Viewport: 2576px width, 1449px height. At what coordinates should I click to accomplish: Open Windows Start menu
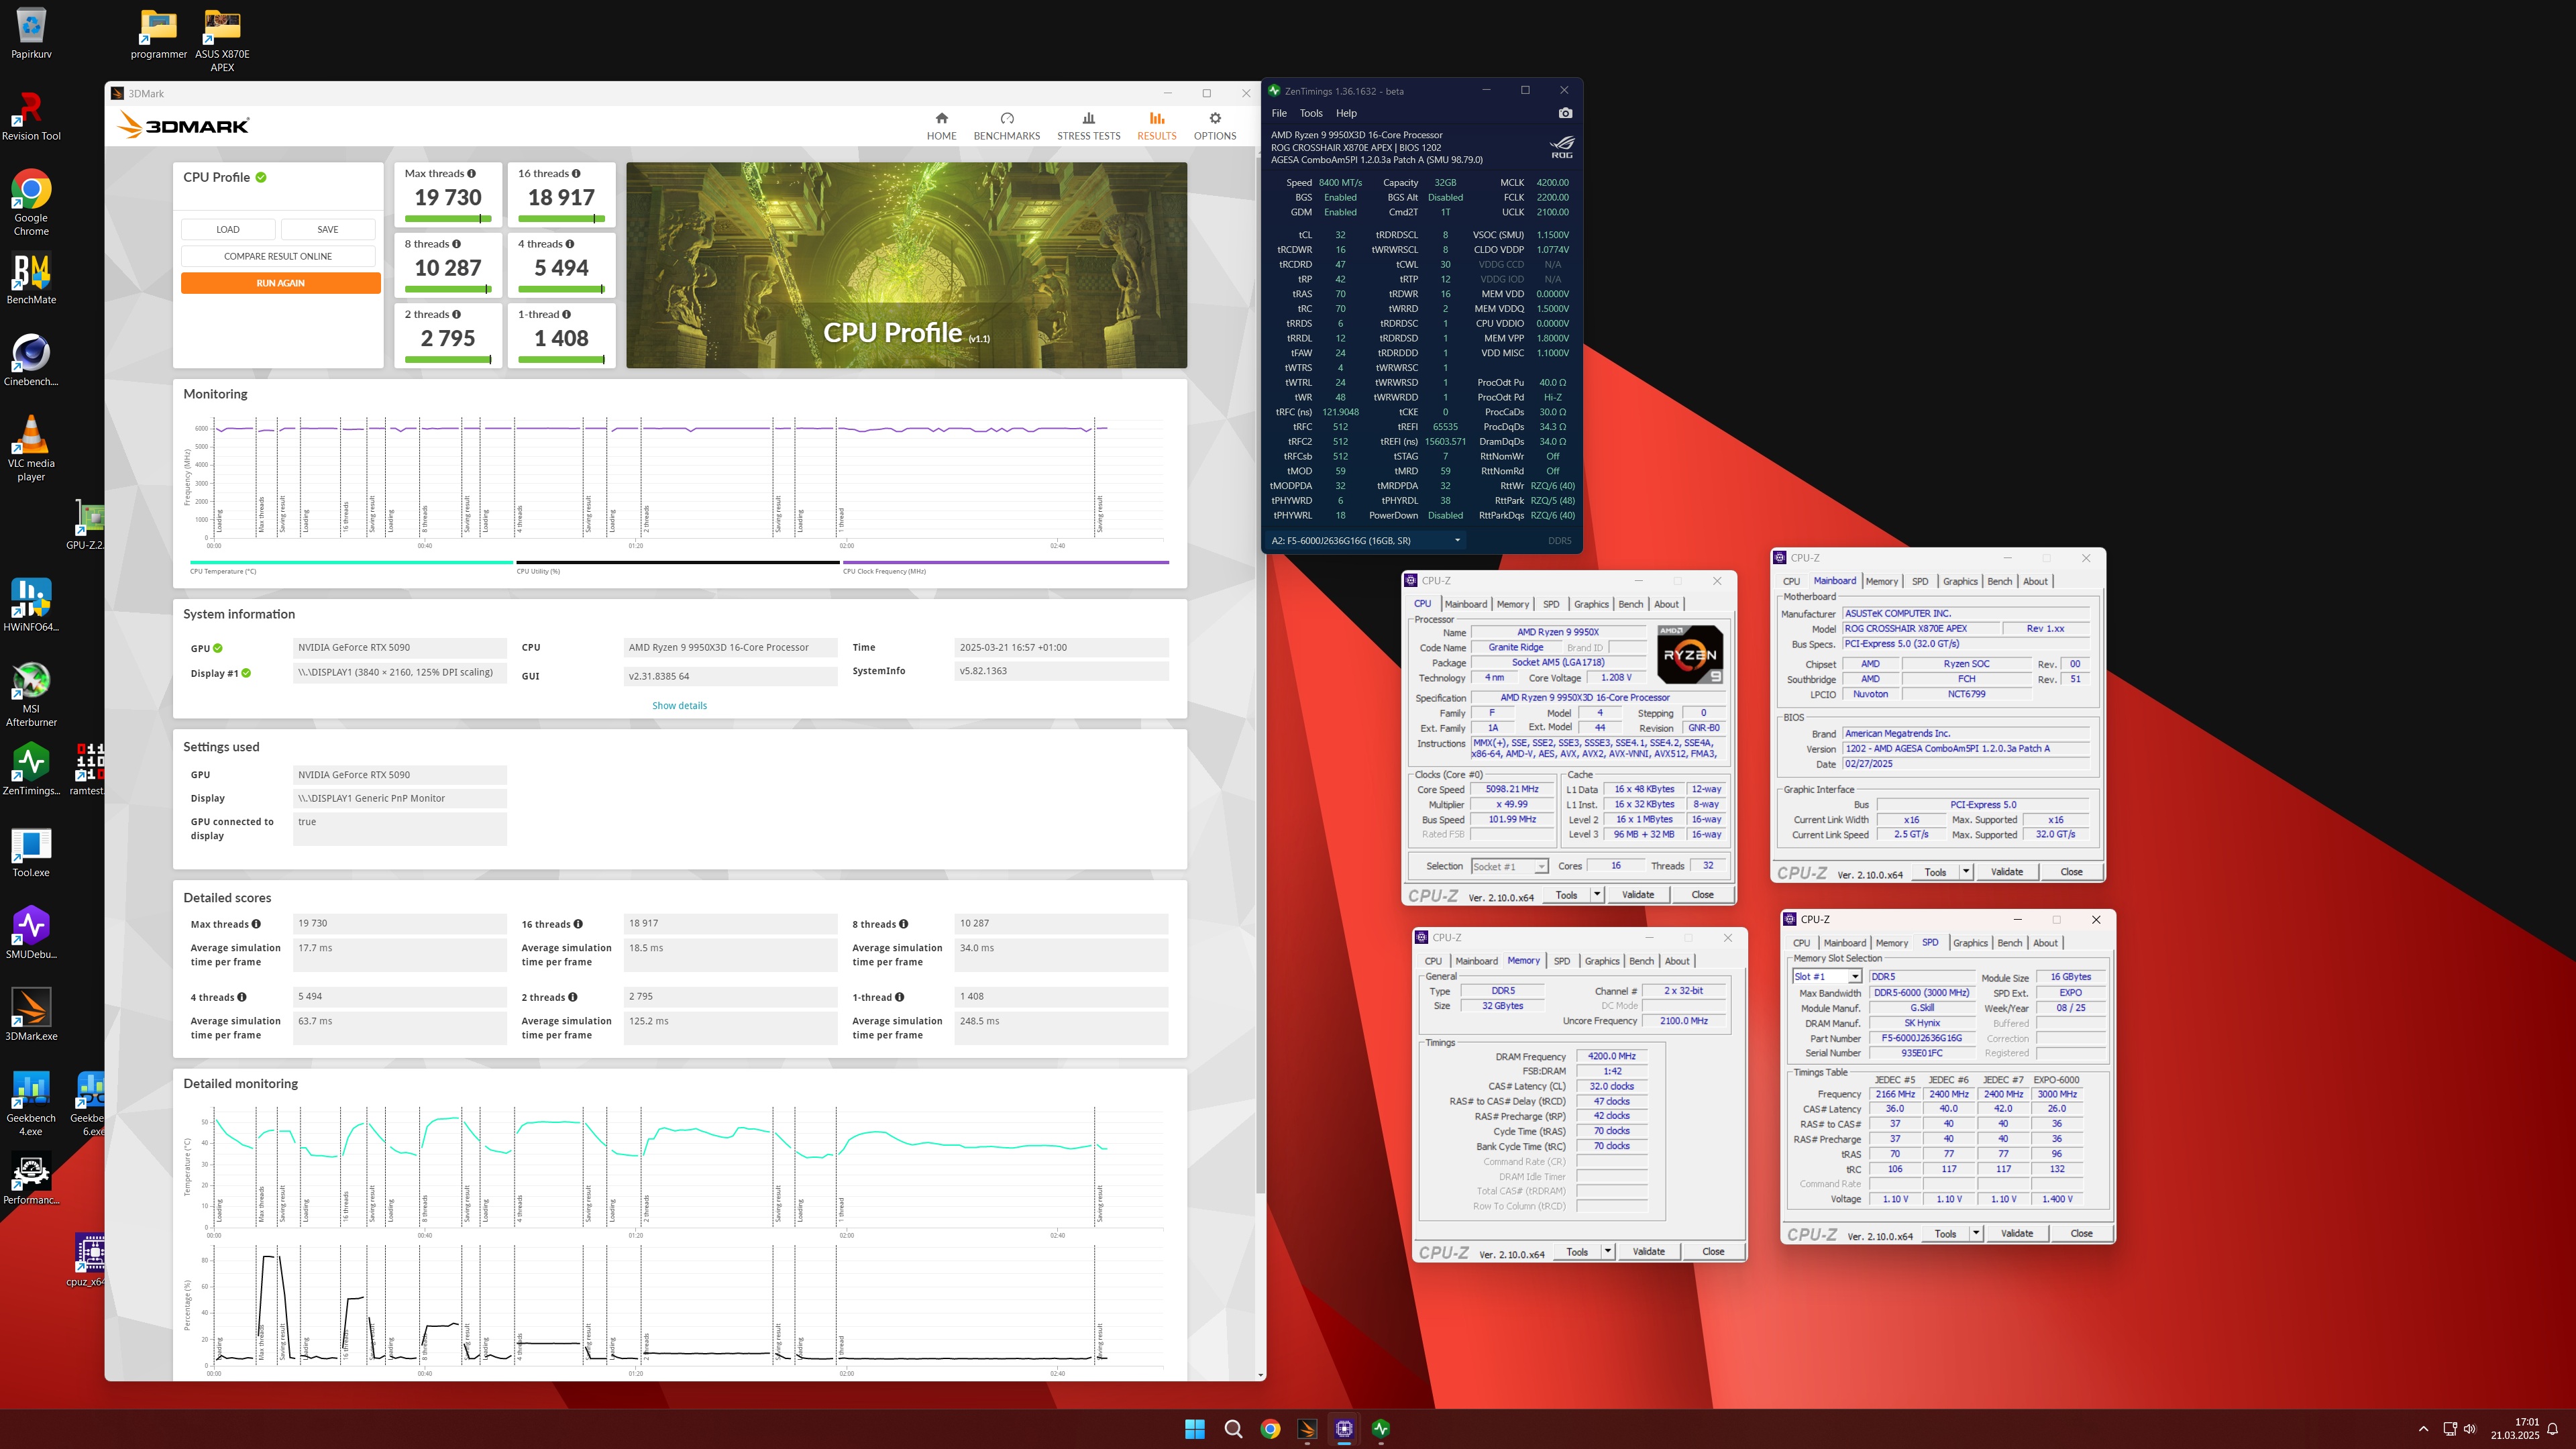point(1194,1429)
